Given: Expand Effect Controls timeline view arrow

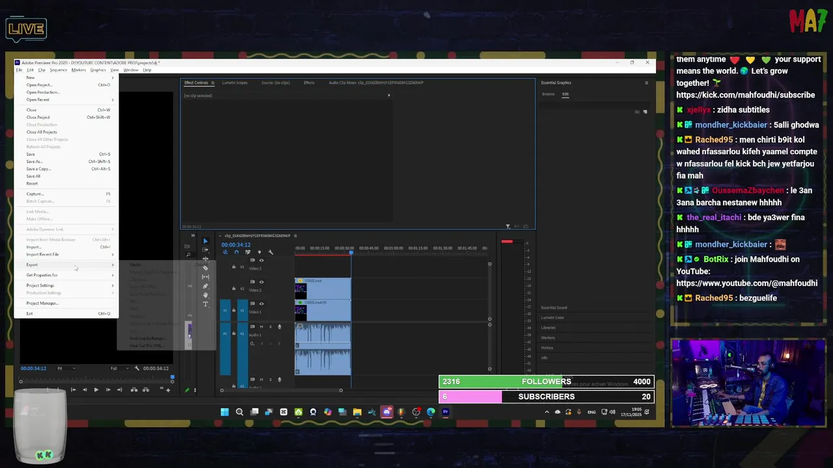Looking at the screenshot, I should [x=389, y=96].
